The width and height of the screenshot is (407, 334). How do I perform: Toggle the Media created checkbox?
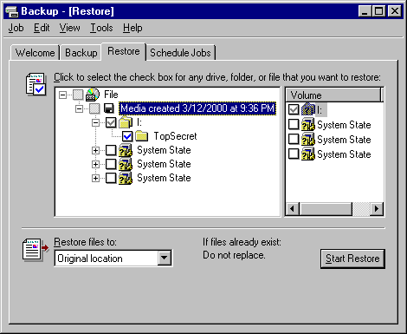coord(94,108)
